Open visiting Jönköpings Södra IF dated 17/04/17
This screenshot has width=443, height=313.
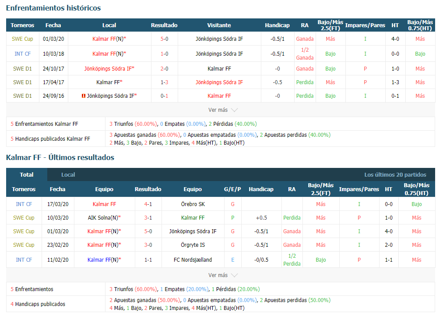coord(219,82)
